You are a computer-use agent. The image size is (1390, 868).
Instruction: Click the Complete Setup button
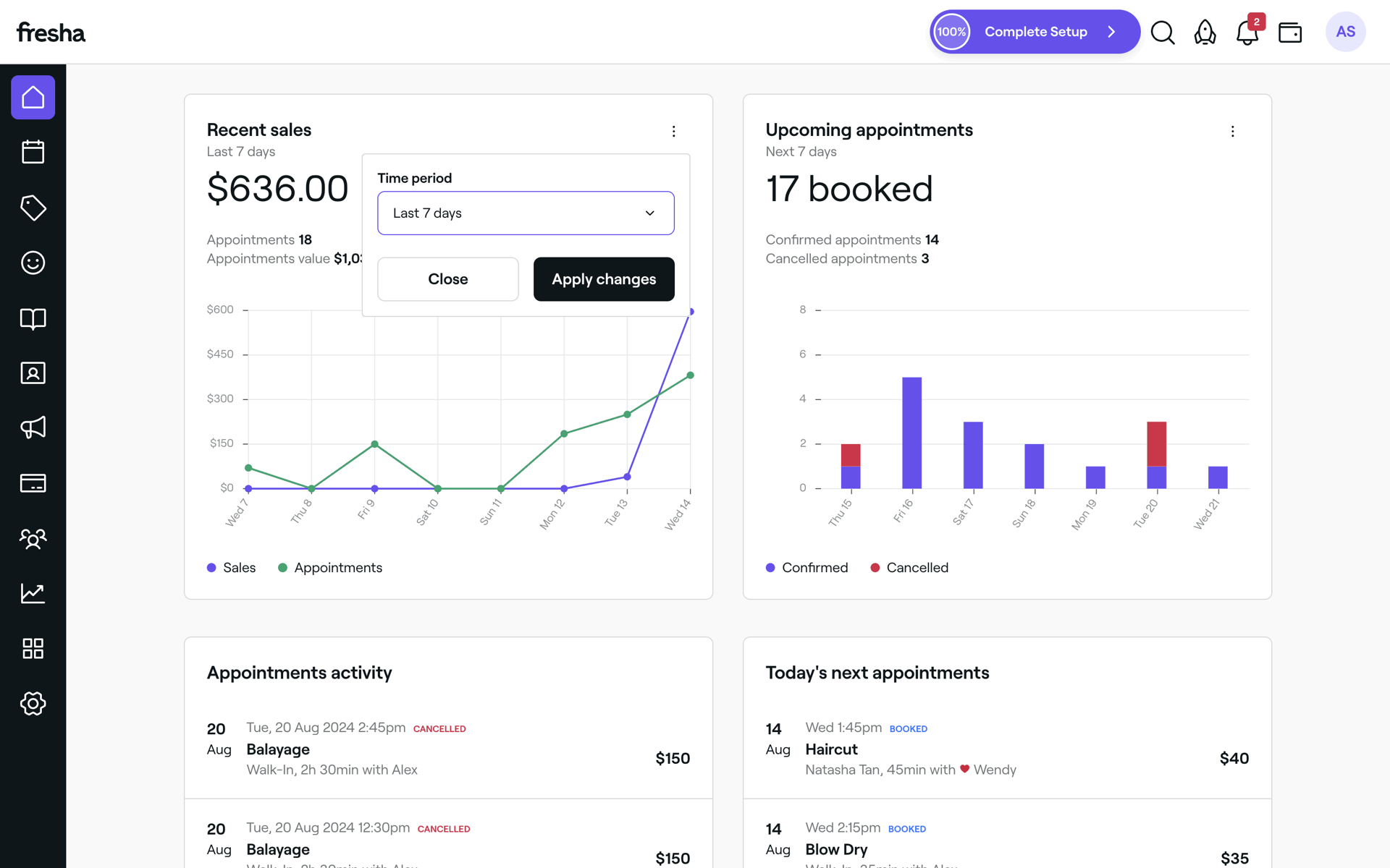[1035, 32]
